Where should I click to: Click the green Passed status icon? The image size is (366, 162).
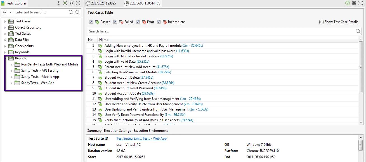click(x=97, y=22)
